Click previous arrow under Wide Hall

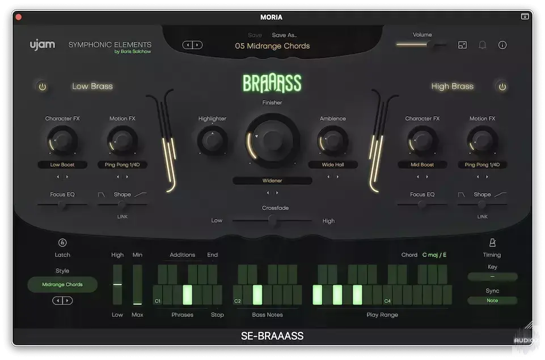328,177
